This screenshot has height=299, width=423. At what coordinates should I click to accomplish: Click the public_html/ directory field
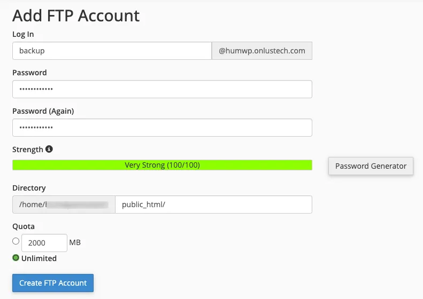click(213, 204)
